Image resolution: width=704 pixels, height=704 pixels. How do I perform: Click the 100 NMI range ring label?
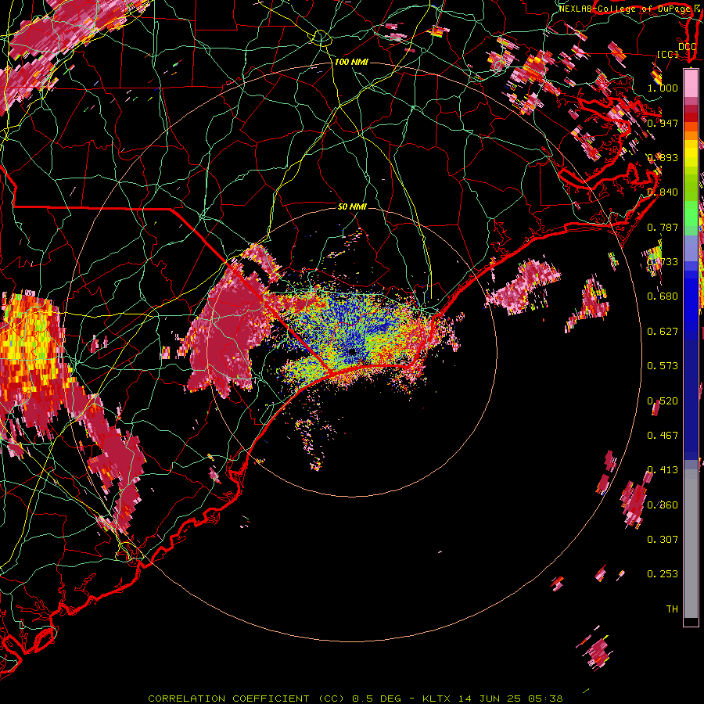pyautogui.click(x=351, y=62)
